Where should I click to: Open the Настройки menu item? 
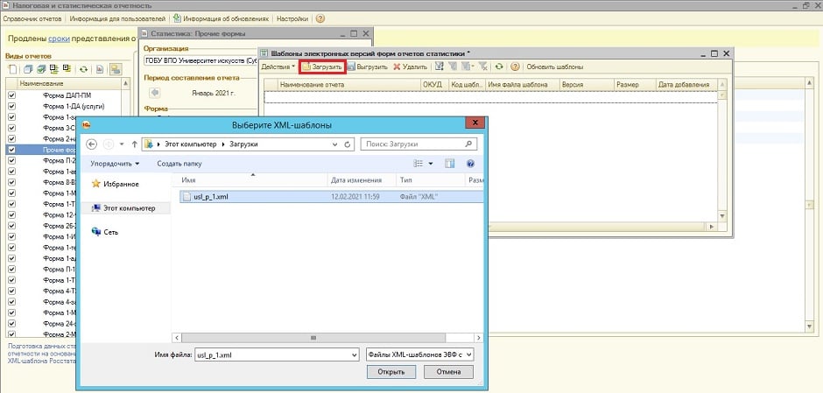click(292, 18)
